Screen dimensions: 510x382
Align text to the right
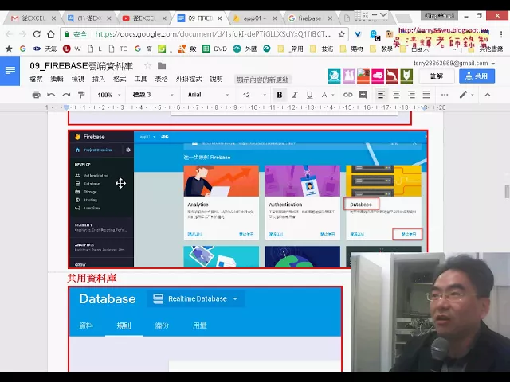411,95
